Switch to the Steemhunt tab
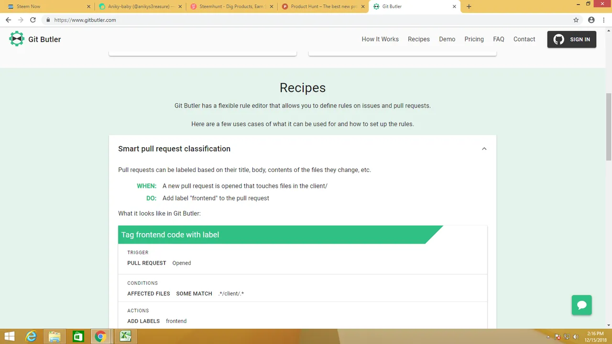The width and height of the screenshot is (612, 344). [231, 7]
